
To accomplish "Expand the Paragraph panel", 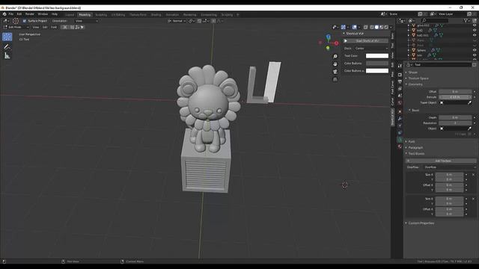I will (x=415, y=148).
